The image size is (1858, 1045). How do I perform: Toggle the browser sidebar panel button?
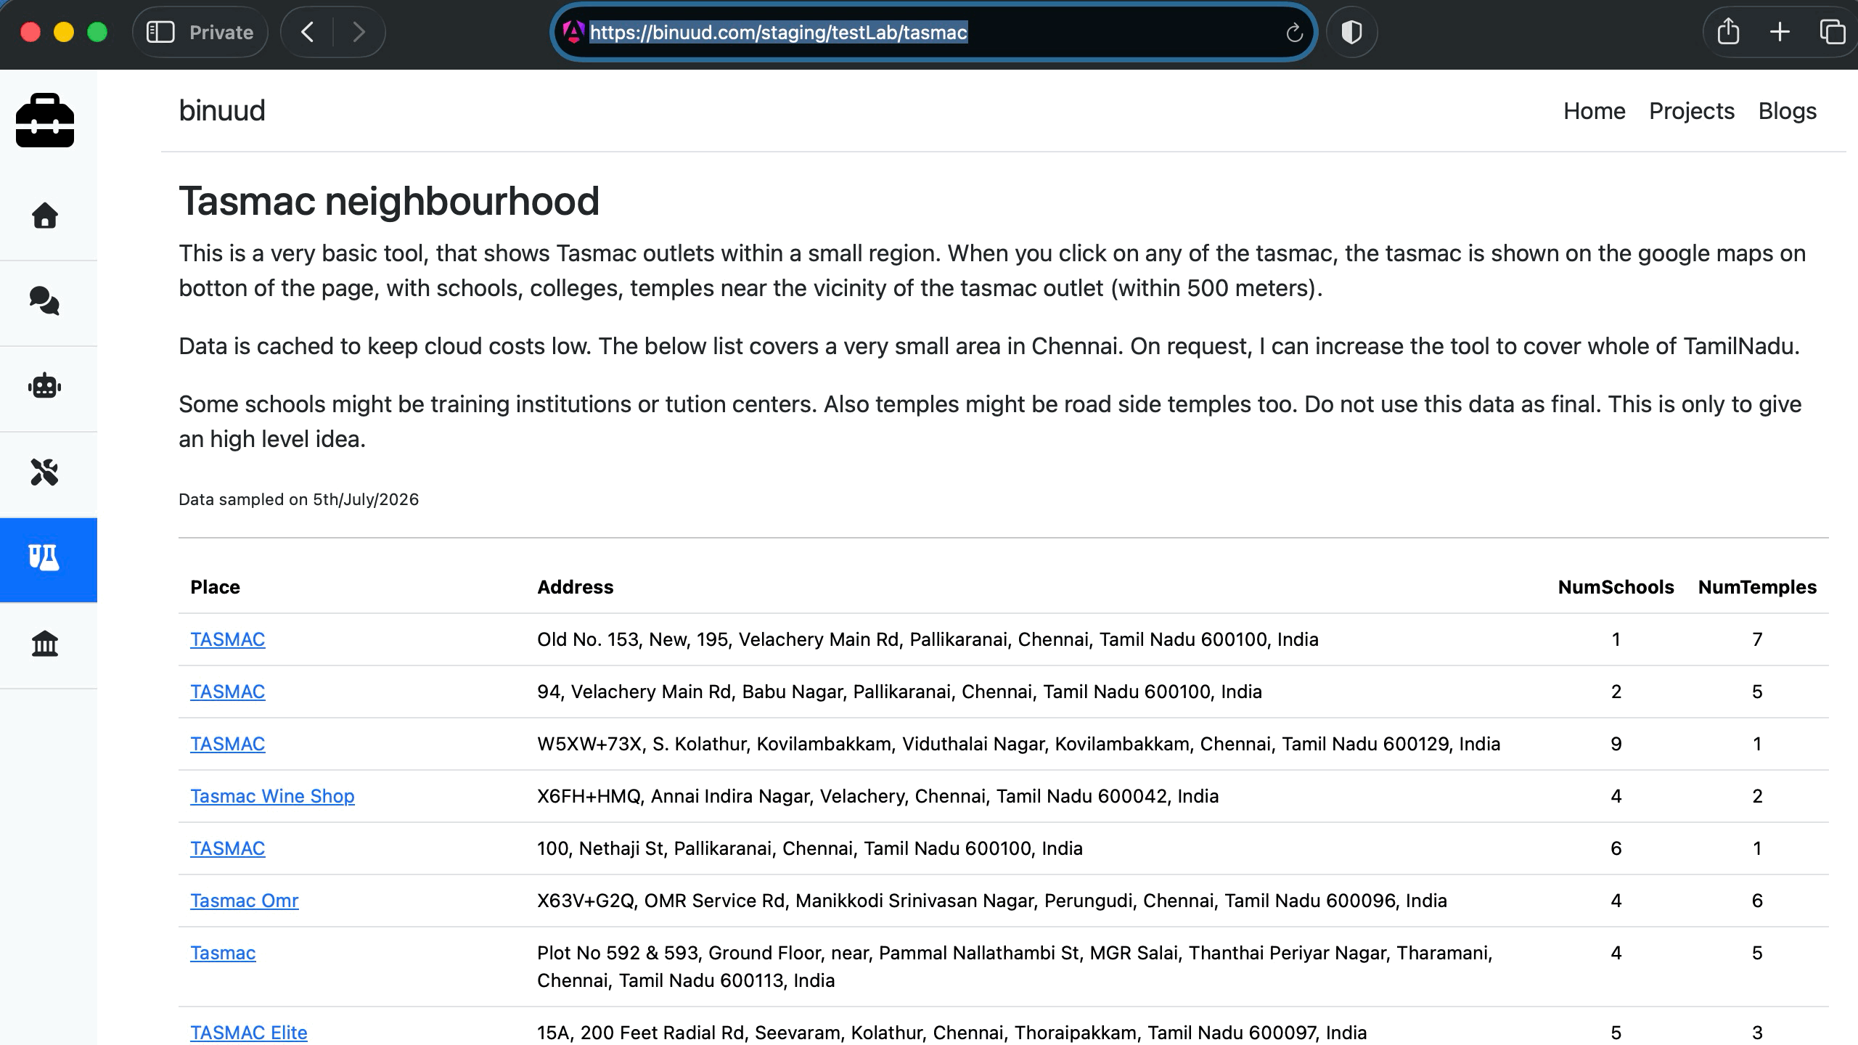click(x=160, y=32)
